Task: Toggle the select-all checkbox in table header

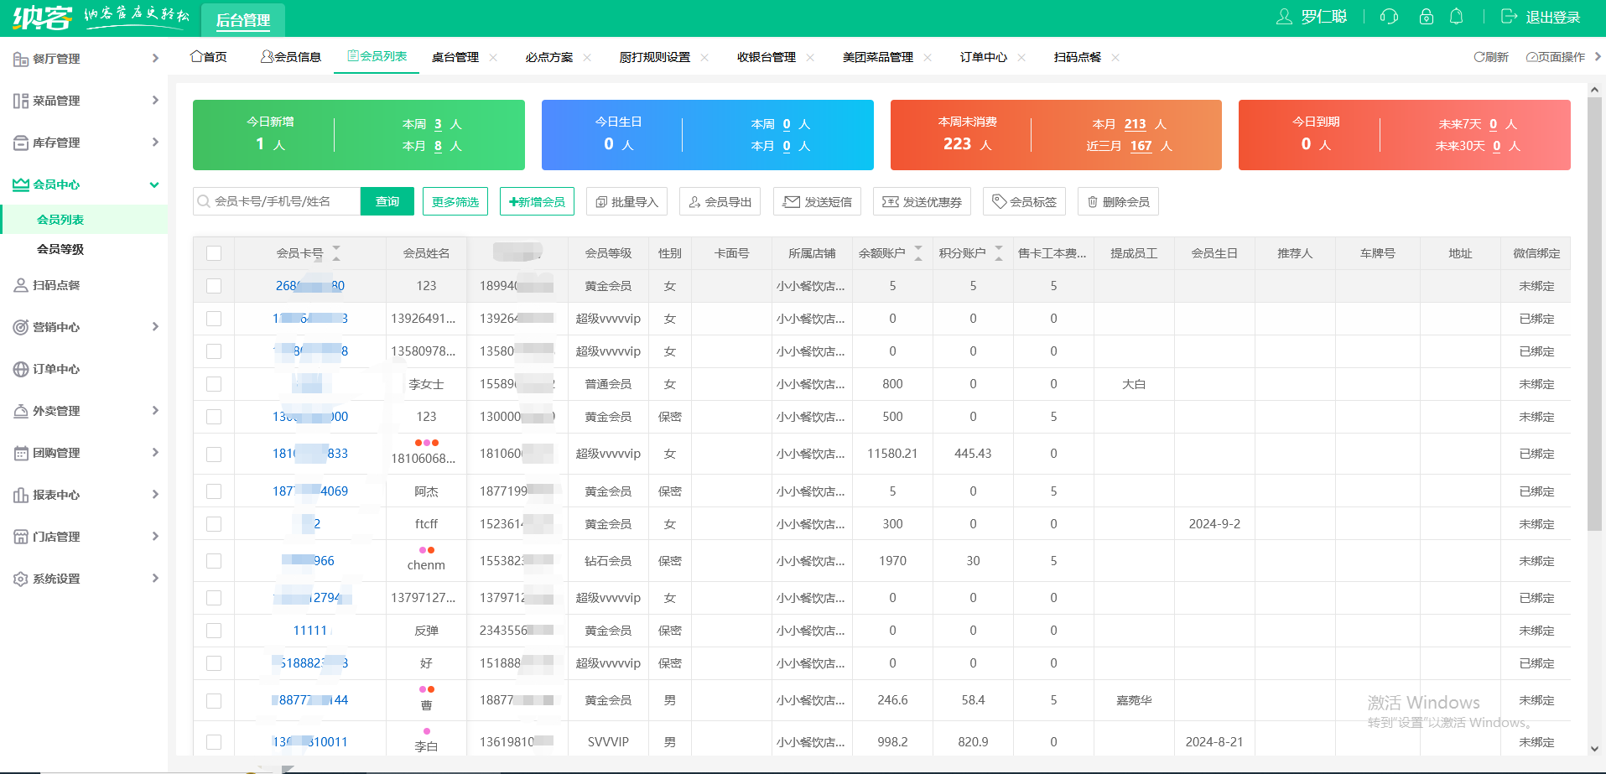Action: tap(214, 253)
